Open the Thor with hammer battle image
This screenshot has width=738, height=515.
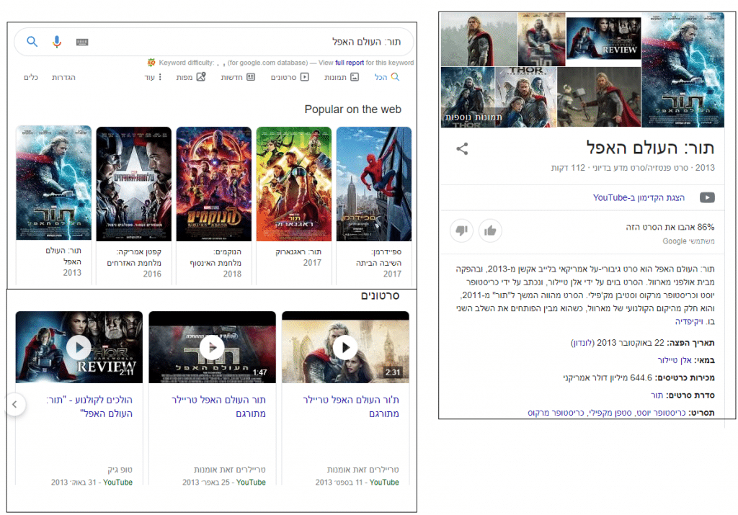pos(599,97)
